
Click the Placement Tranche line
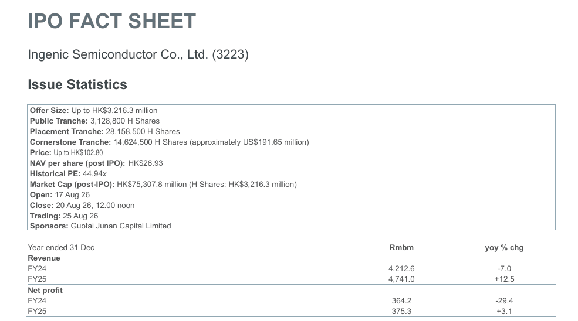tap(104, 131)
